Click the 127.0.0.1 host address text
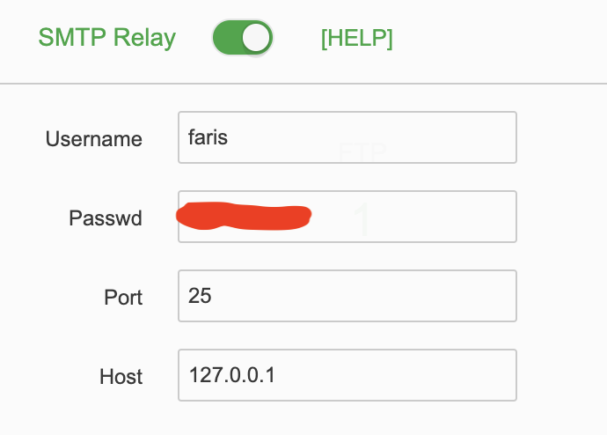The image size is (607, 435). [231, 375]
